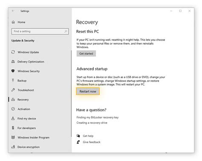Click the Device encryption lock icon
The image size is (202, 161).
[x=13, y=147]
